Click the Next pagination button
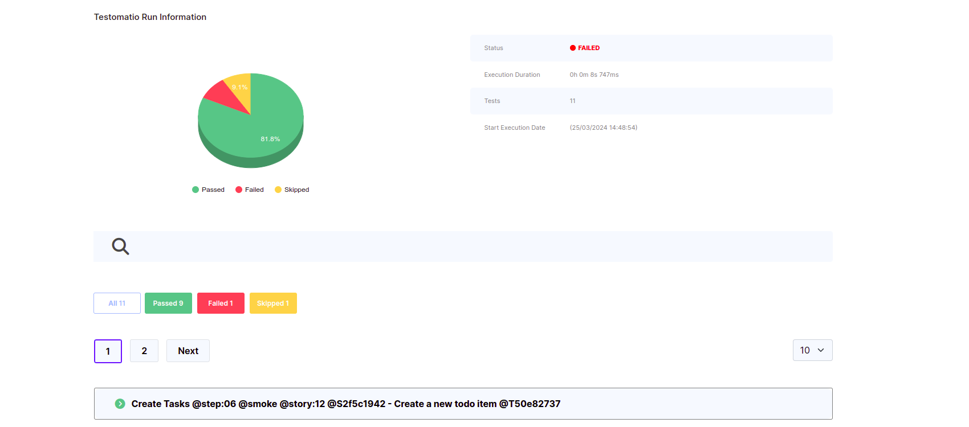Viewport: 969px width, 427px height. coord(188,351)
